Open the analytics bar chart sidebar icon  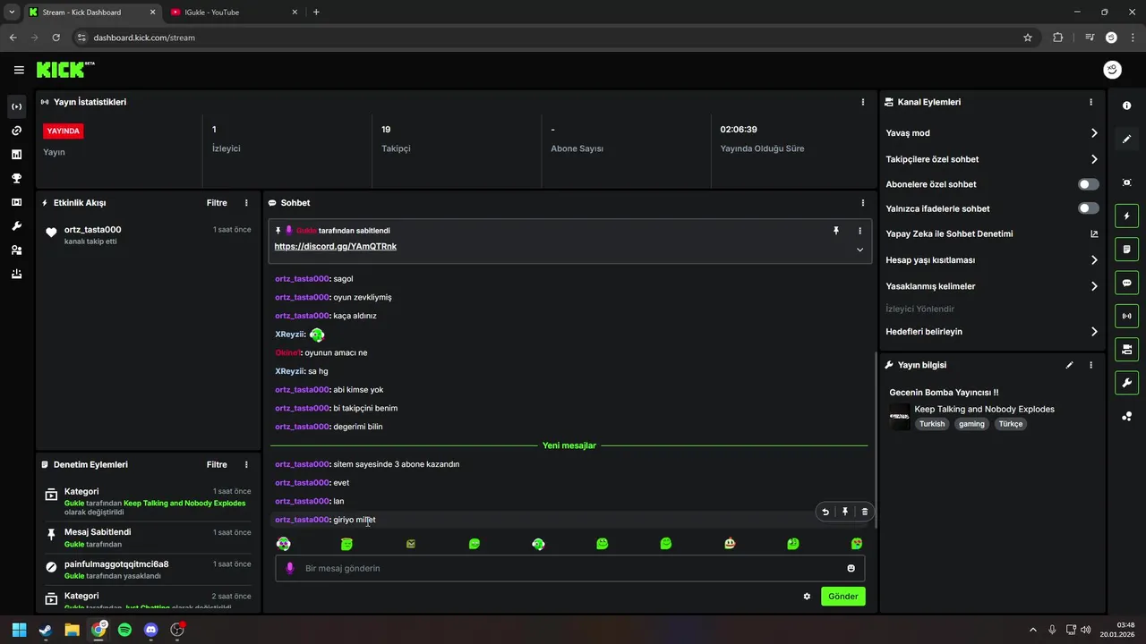[x=16, y=155]
